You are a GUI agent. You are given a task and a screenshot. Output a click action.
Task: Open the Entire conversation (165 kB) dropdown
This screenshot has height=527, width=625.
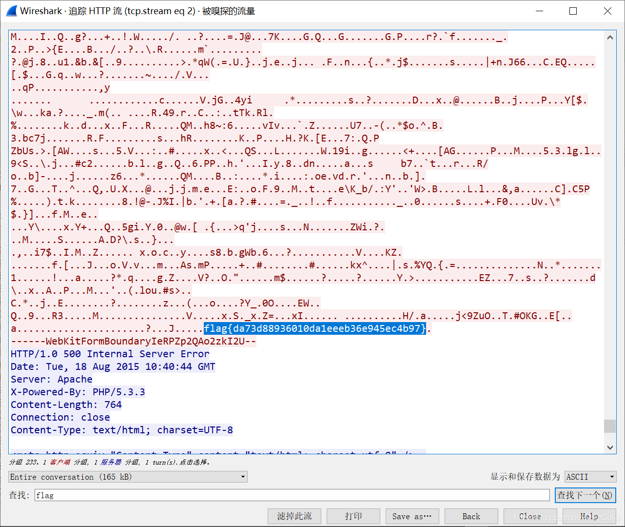[x=128, y=477]
